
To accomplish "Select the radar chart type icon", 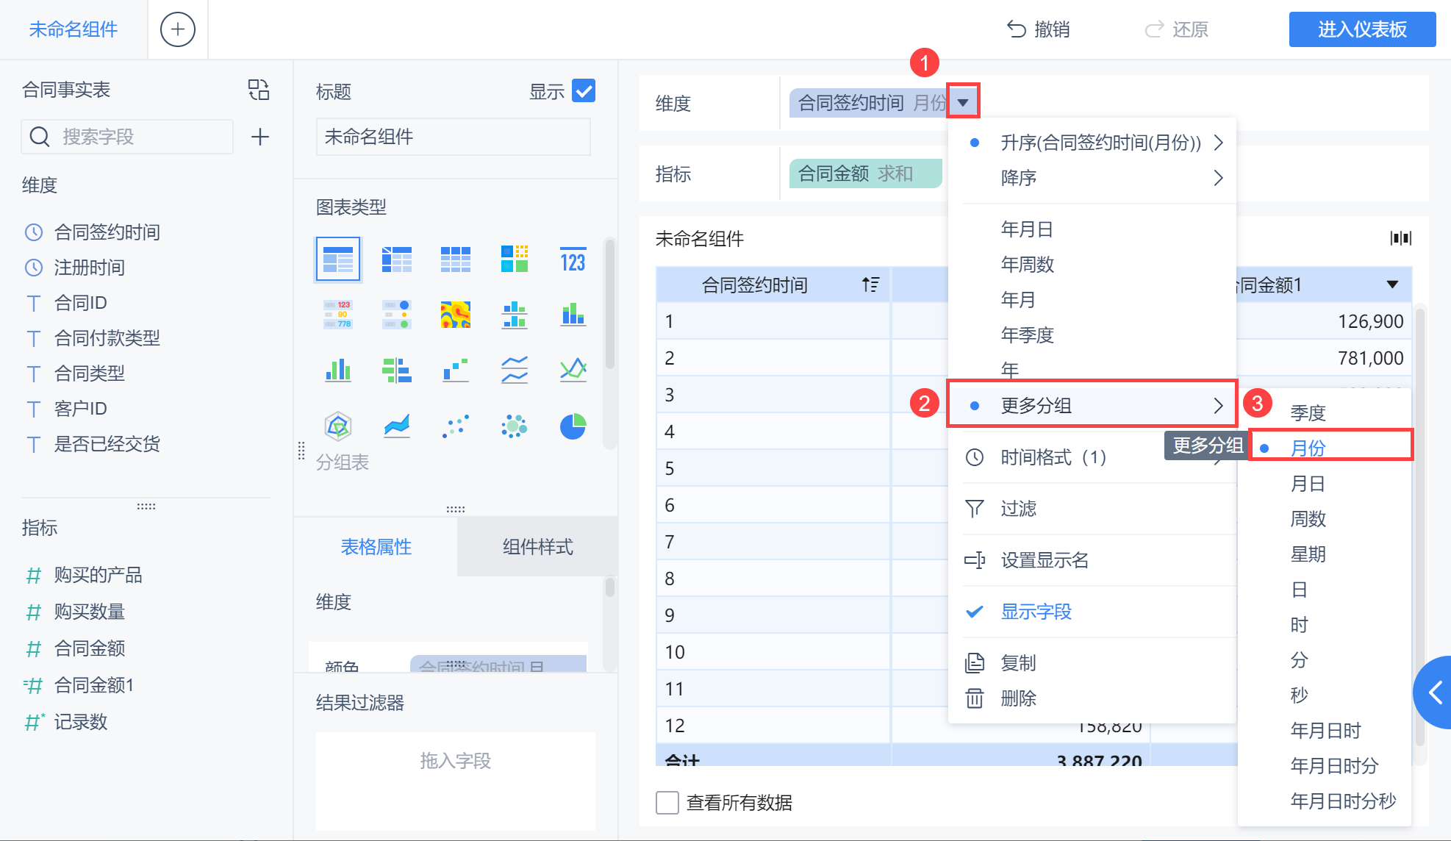I will tap(337, 426).
